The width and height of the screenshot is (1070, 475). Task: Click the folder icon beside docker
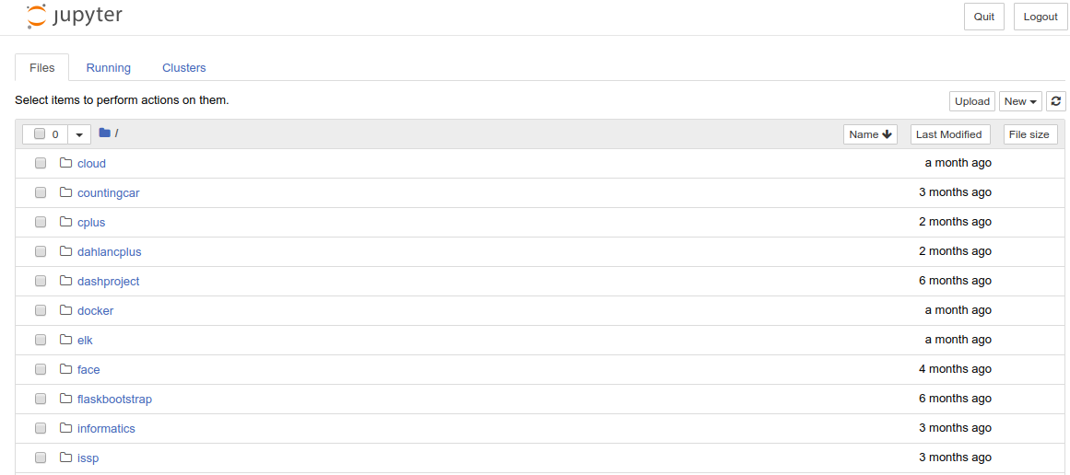65,310
